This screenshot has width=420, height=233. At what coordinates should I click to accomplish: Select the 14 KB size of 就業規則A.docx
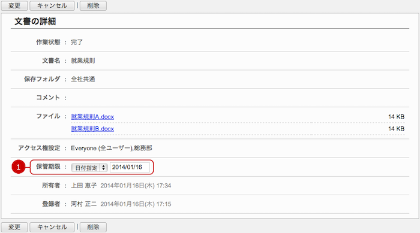(396, 117)
